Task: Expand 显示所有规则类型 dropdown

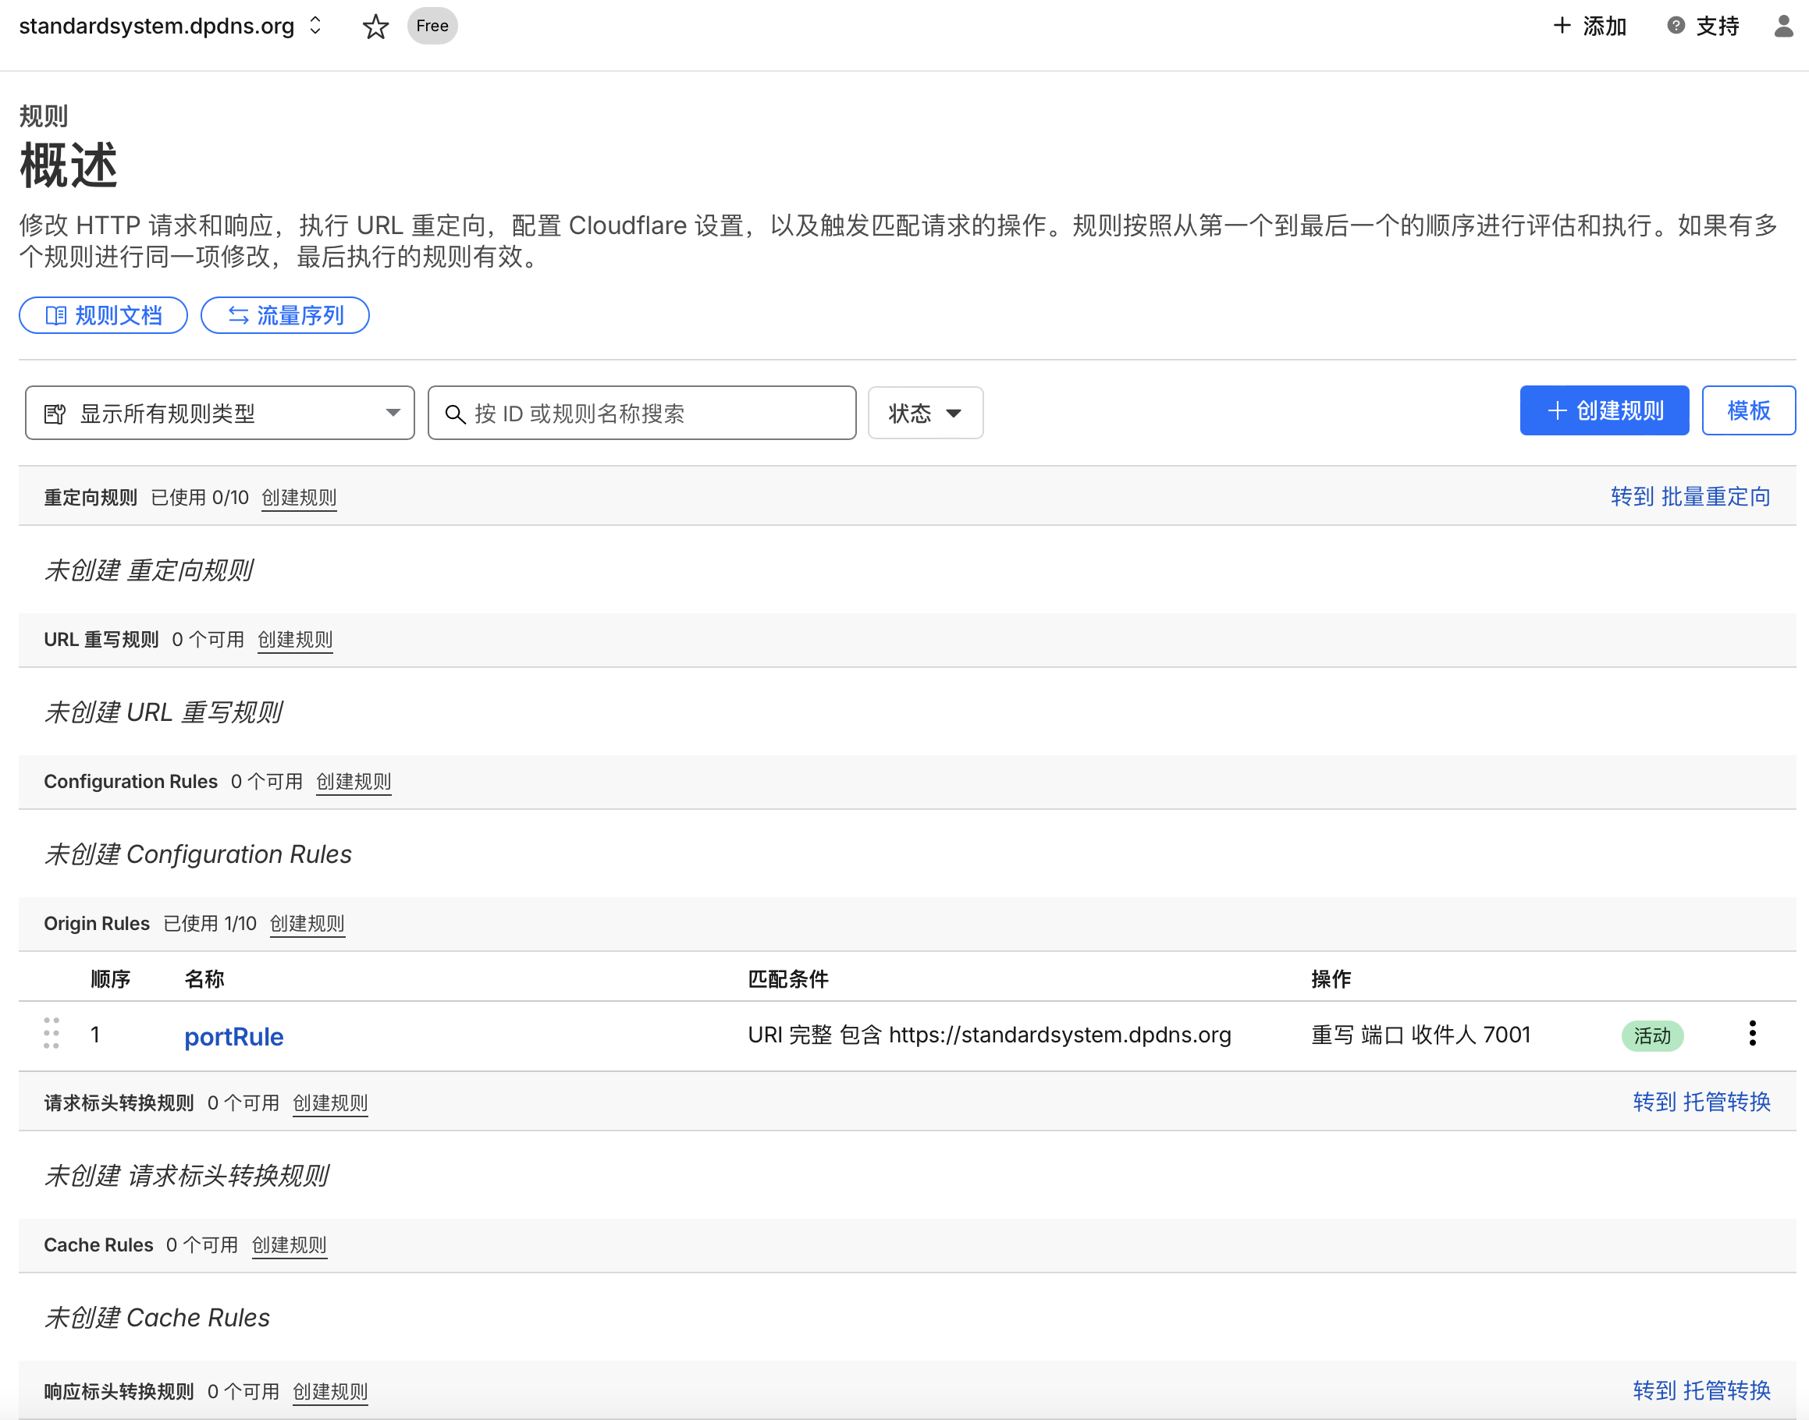Action: (219, 413)
